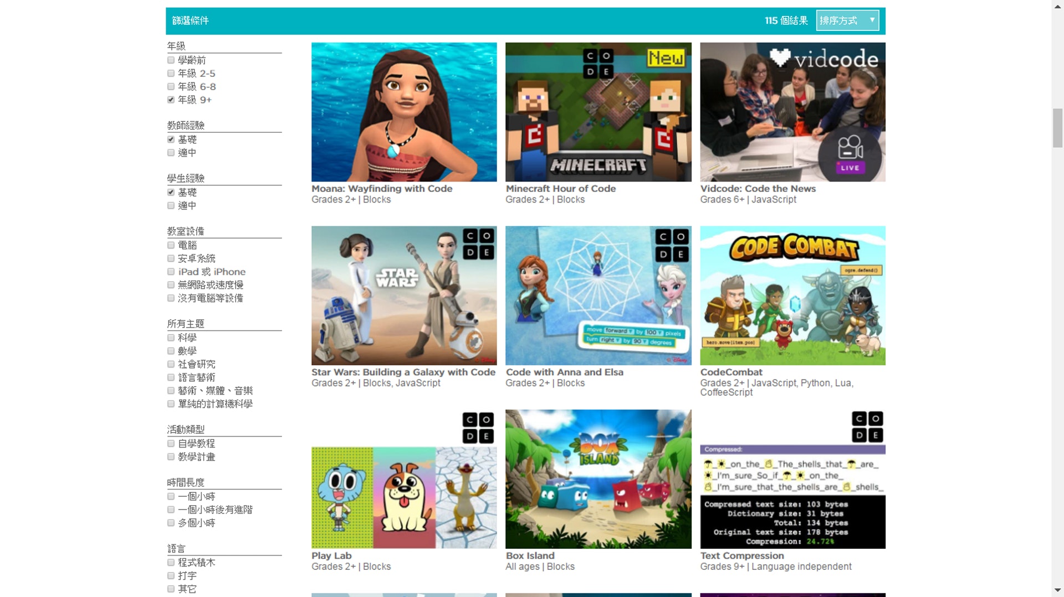Viewport: 1064px width, 597px height.
Task: Check the 程式積木 language checkbox
Action: pyautogui.click(x=171, y=563)
